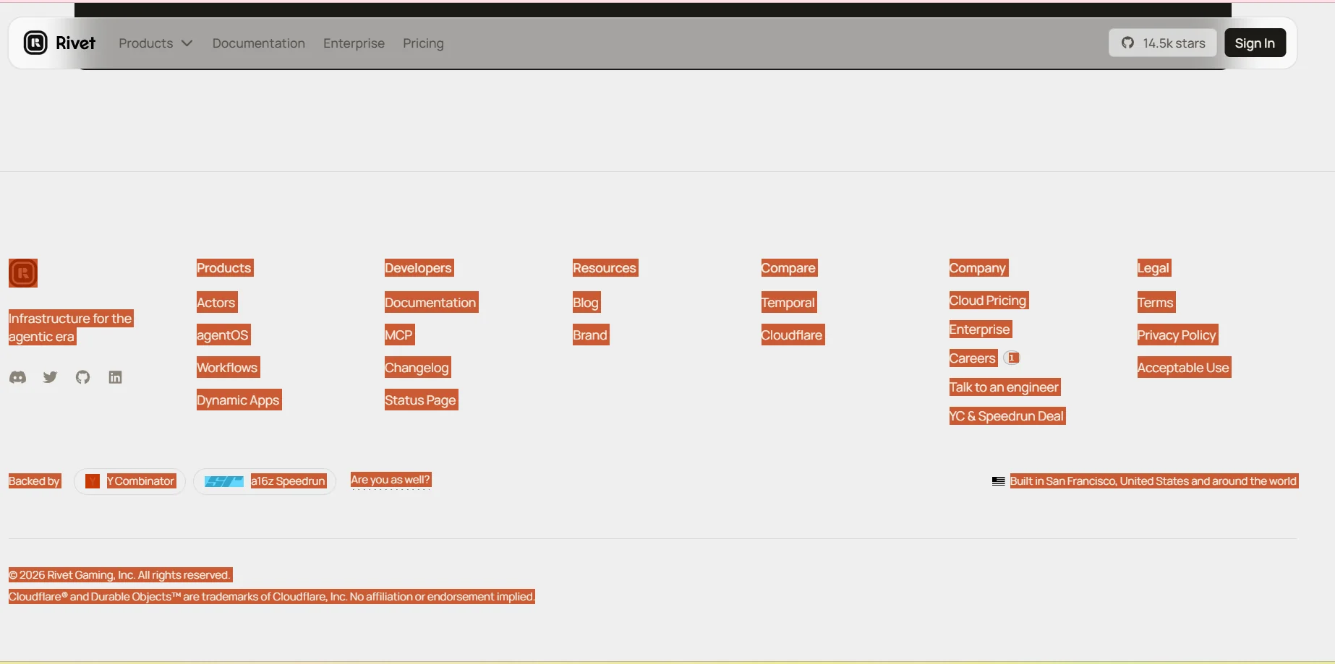The width and height of the screenshot is (1335, 664).
Task: Click the 'Backed by' label
Action: pos(35,481)
